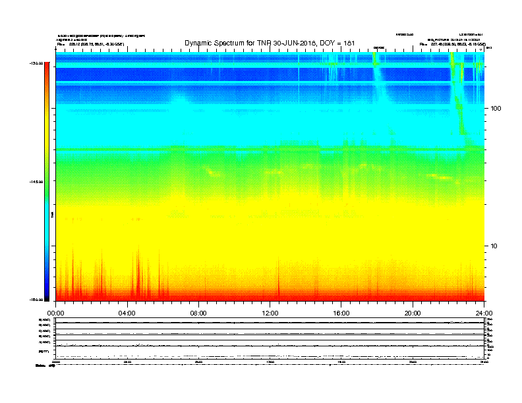Click the "12:00" label on the main time axis
The image size is (522, 403).
click(x=270, y=313)
